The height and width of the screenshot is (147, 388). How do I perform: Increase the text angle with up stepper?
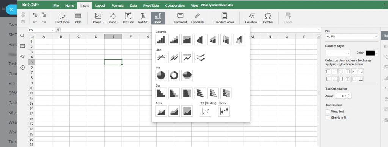click(x=349, y=94)
